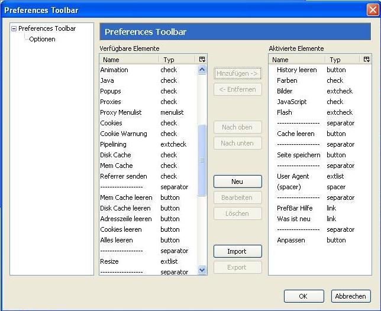Close the Preferences Toolbar window
Viewport: 381px width, 311px height.
(372, 10)
